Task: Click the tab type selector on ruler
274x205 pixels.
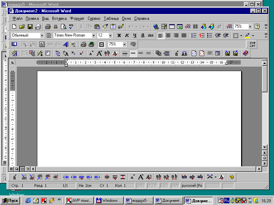Action: [x=12, y=63]
